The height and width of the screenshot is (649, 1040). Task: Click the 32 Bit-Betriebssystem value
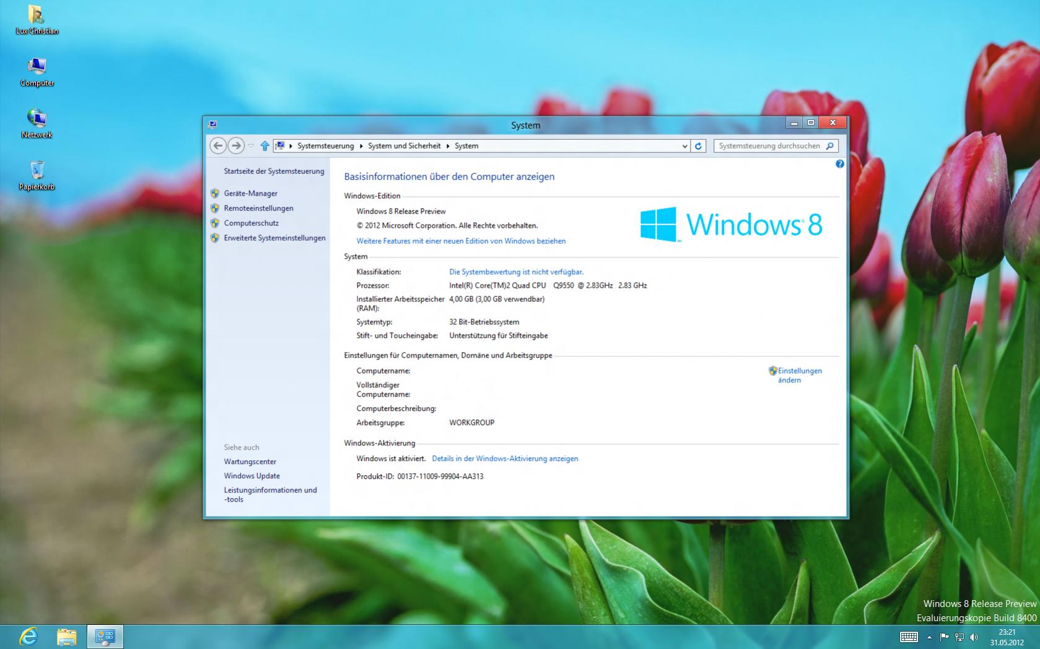coord(484,322)
